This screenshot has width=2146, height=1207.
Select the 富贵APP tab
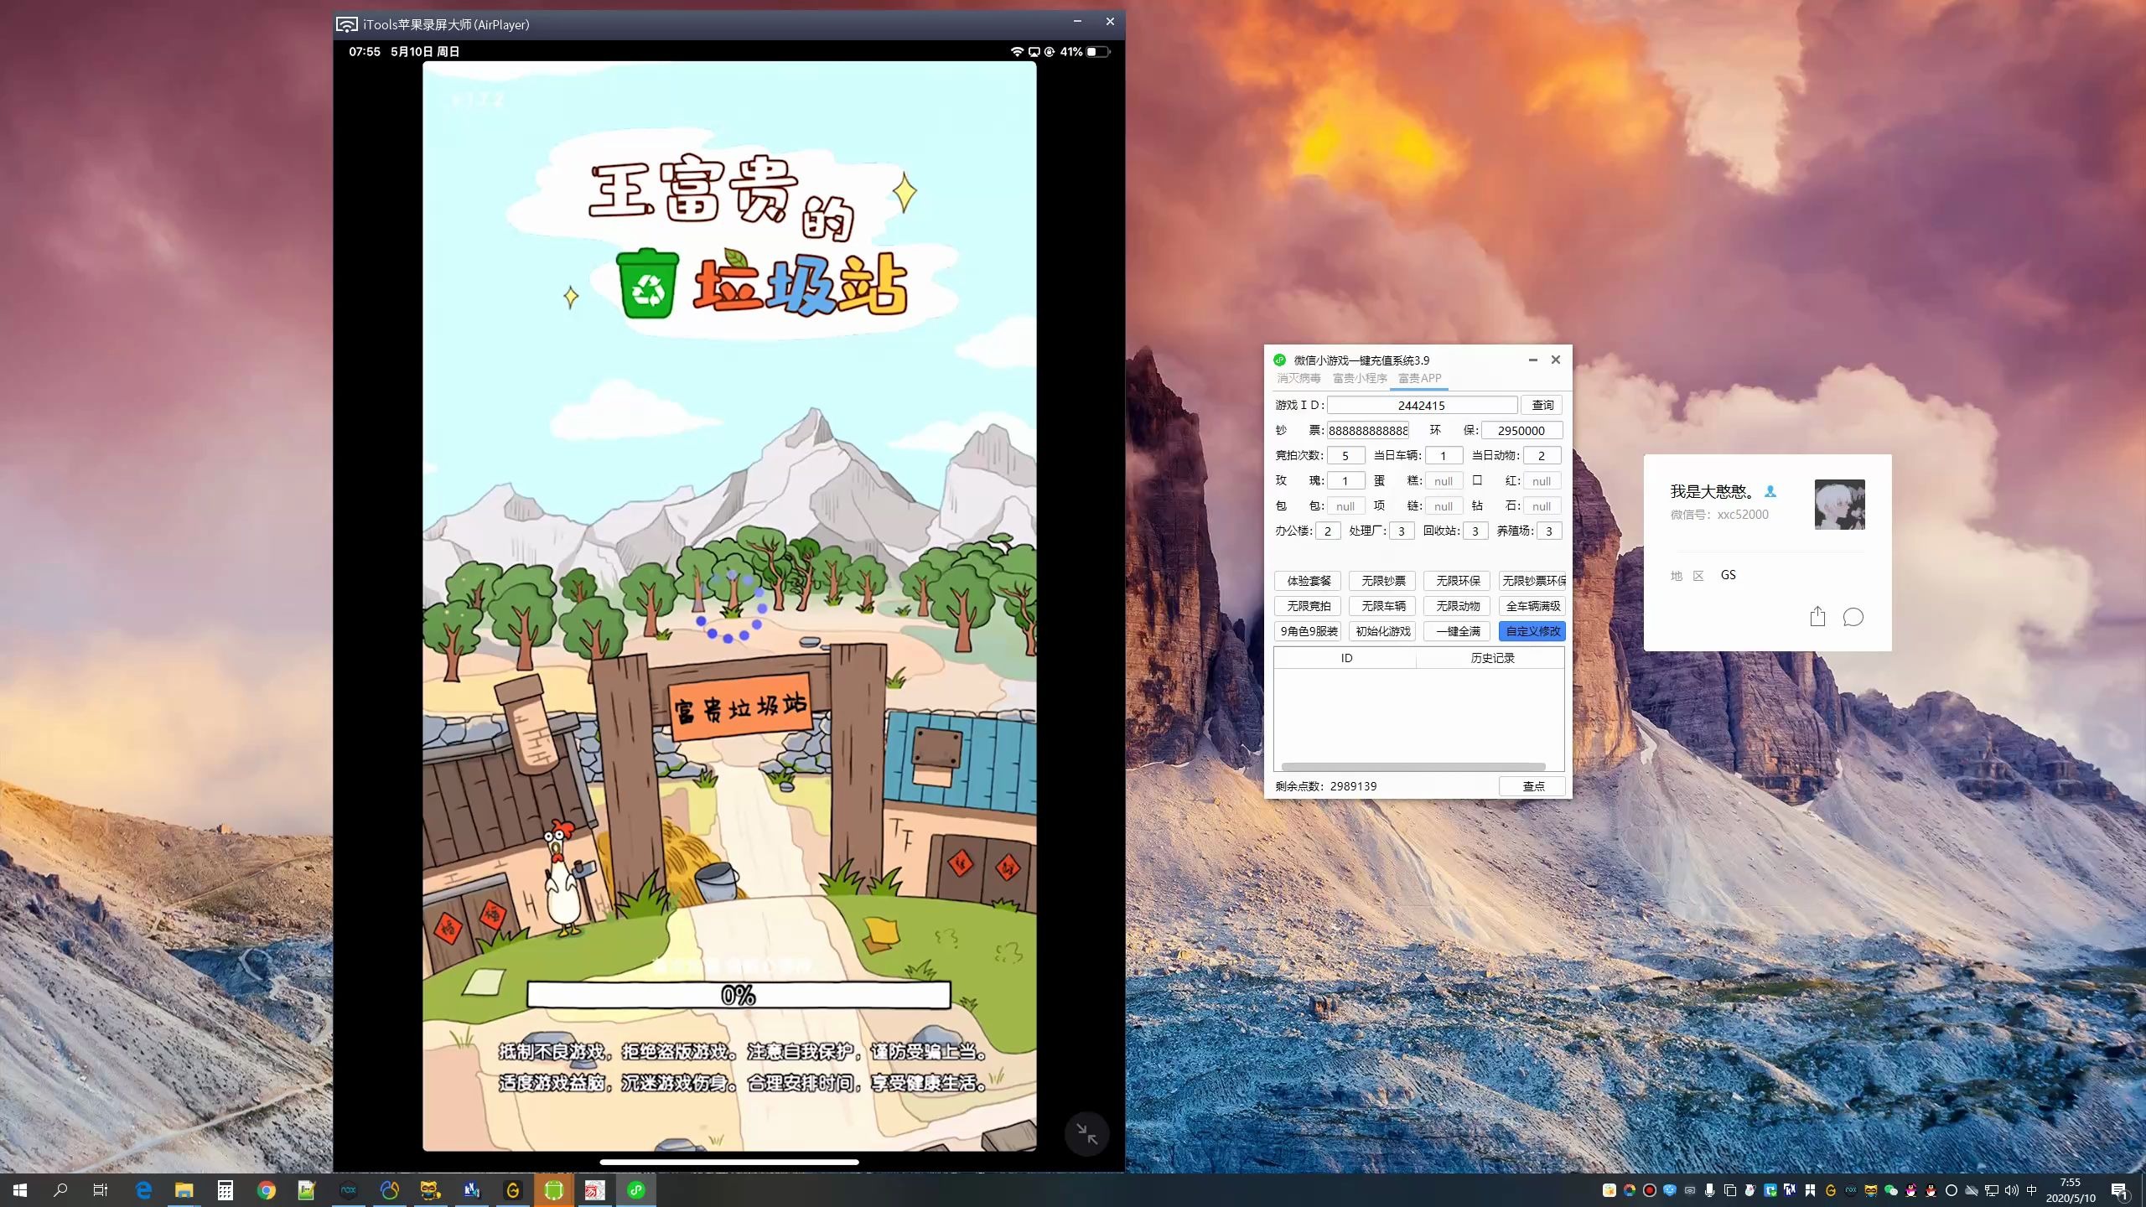(1419, 379)
